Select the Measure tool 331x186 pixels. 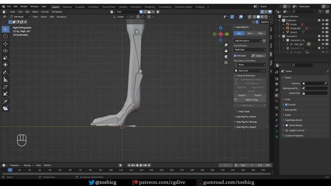point(5,80)
